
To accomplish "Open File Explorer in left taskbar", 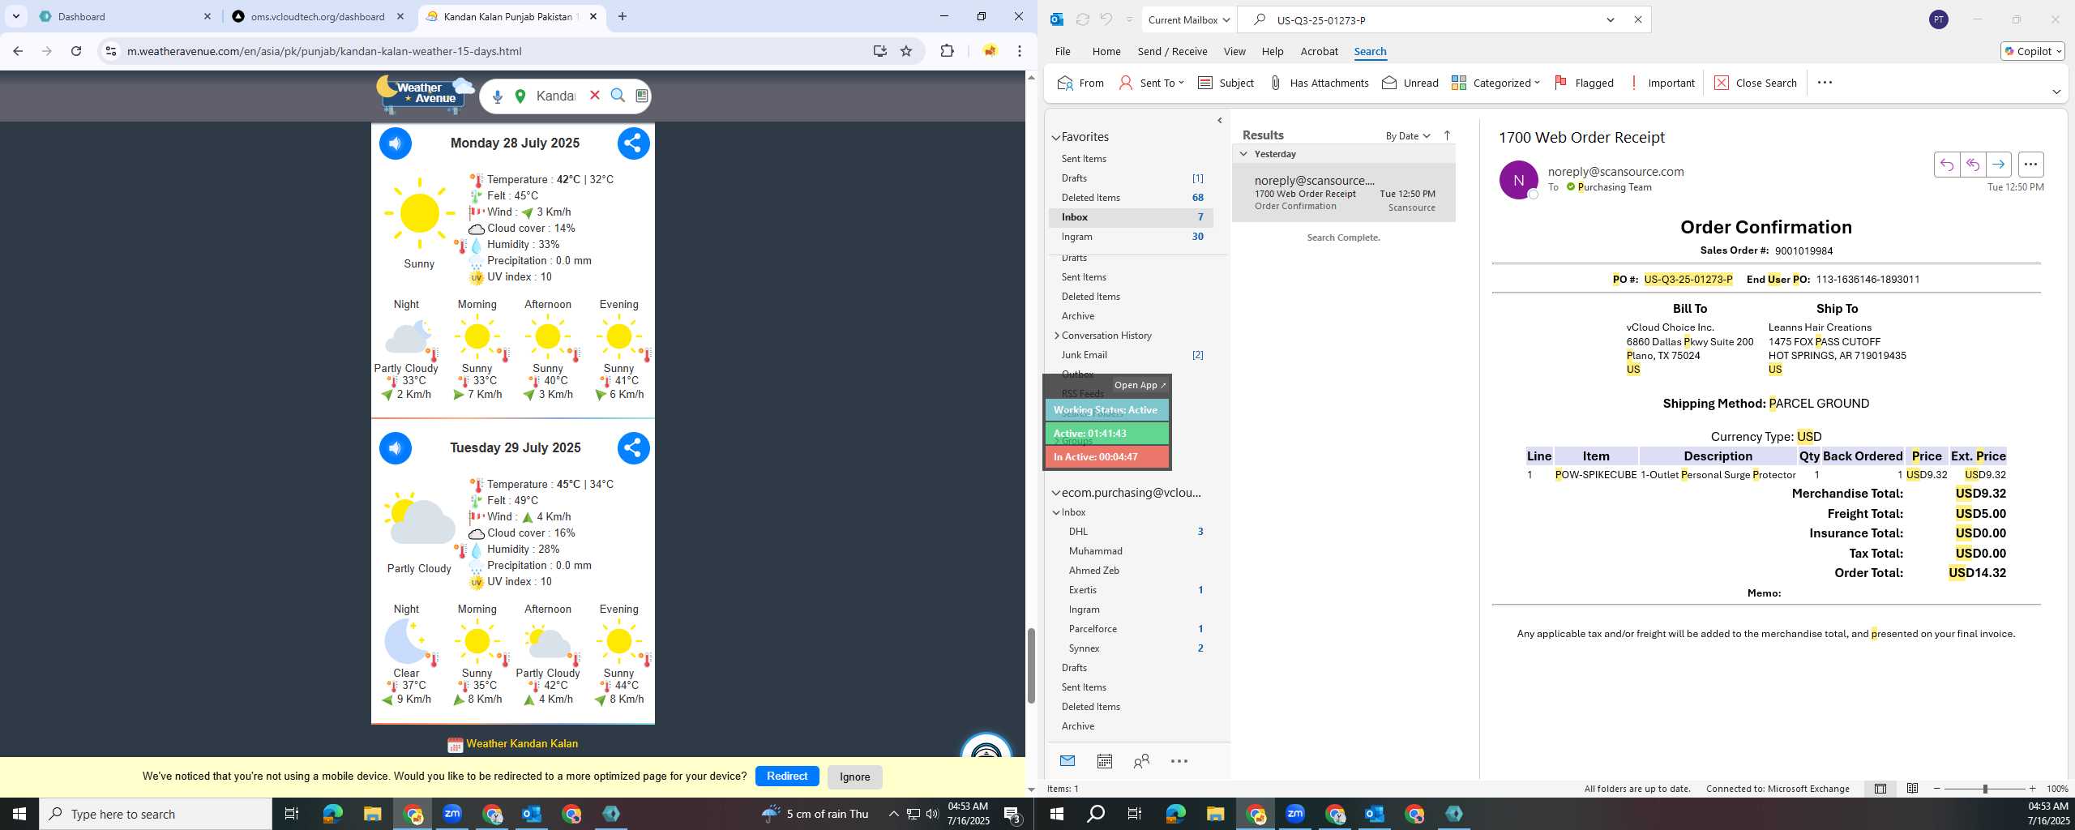I will 372,814.
